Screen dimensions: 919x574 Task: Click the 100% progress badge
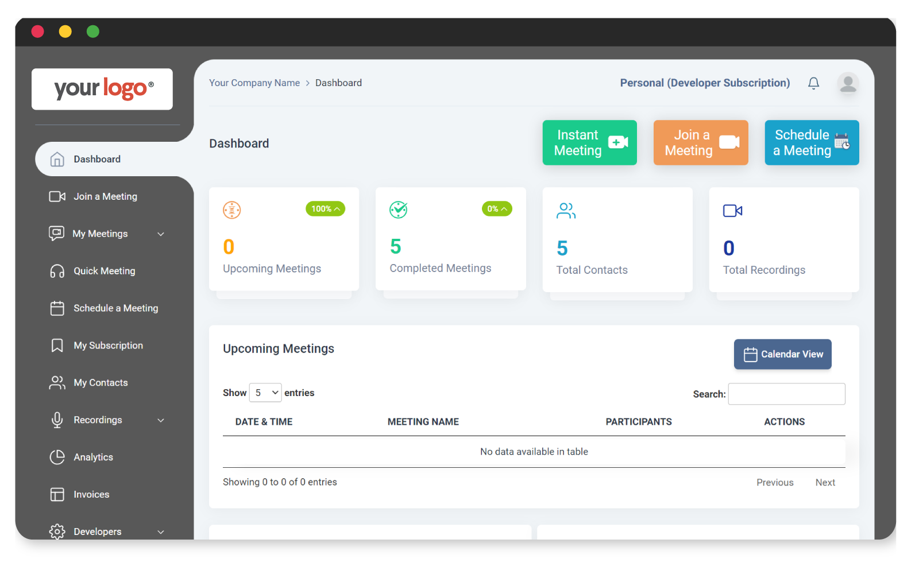(x=325, y=209)
